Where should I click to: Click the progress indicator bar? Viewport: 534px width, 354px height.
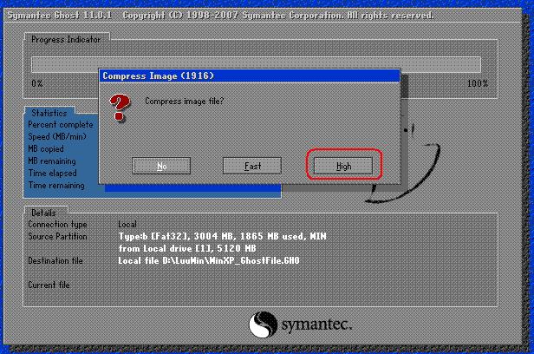[x=256, y=65]
